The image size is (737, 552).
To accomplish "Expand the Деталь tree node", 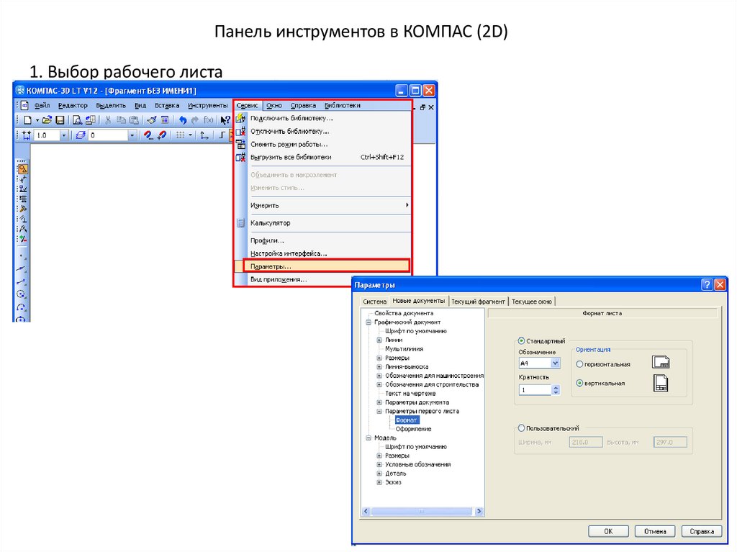I will [379, 474].
